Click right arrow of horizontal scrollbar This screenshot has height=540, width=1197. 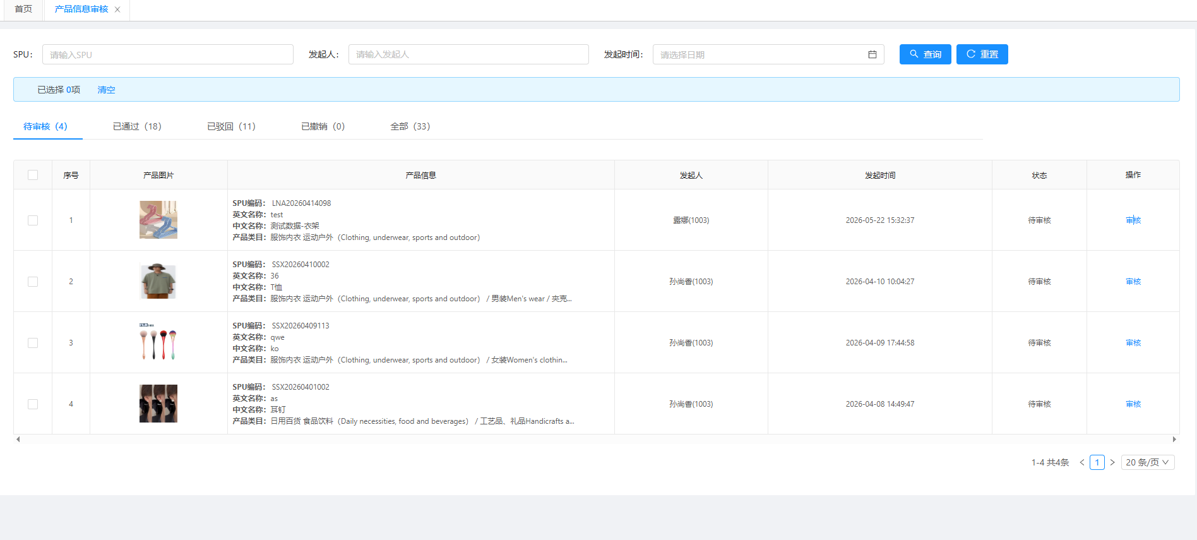[x=1174, y=439]
